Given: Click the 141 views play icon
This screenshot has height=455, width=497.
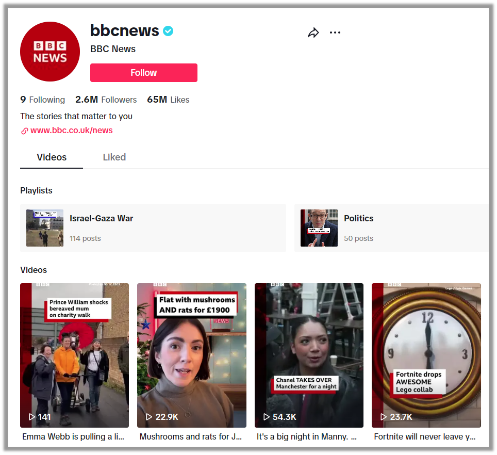Looking at the screenshot, I should point(31,417).
